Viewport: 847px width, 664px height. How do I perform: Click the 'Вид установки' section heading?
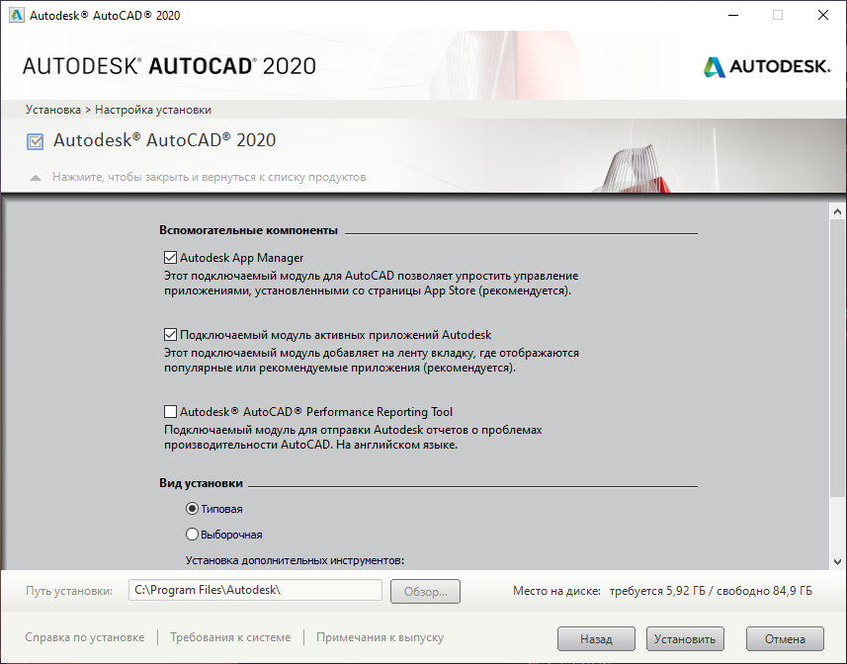[x=201, y=483]
